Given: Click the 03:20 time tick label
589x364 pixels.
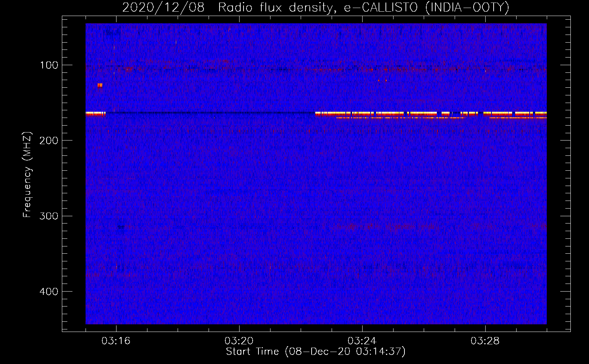Looking at the screenshot, I should point(239,341).
